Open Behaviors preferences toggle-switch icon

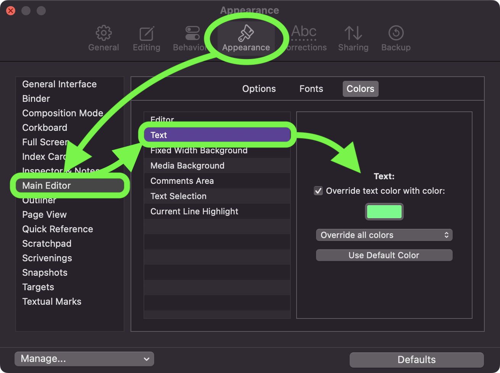[192, 34]
